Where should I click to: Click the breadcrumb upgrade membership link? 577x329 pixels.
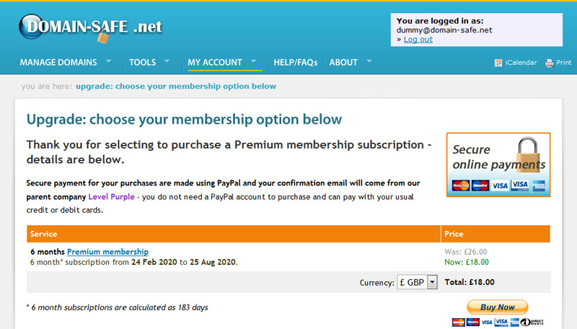point(175,87)
